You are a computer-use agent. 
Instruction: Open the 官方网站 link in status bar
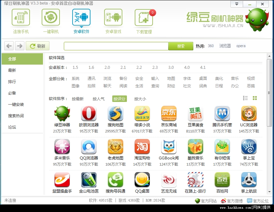206,201
